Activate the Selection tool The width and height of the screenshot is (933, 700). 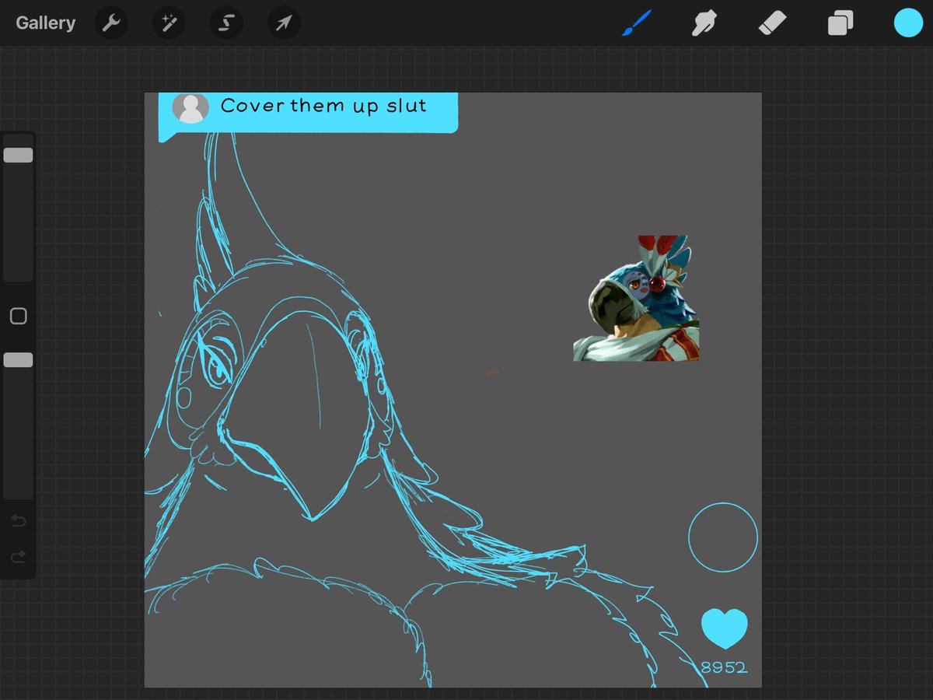click(x=226, y=23)
